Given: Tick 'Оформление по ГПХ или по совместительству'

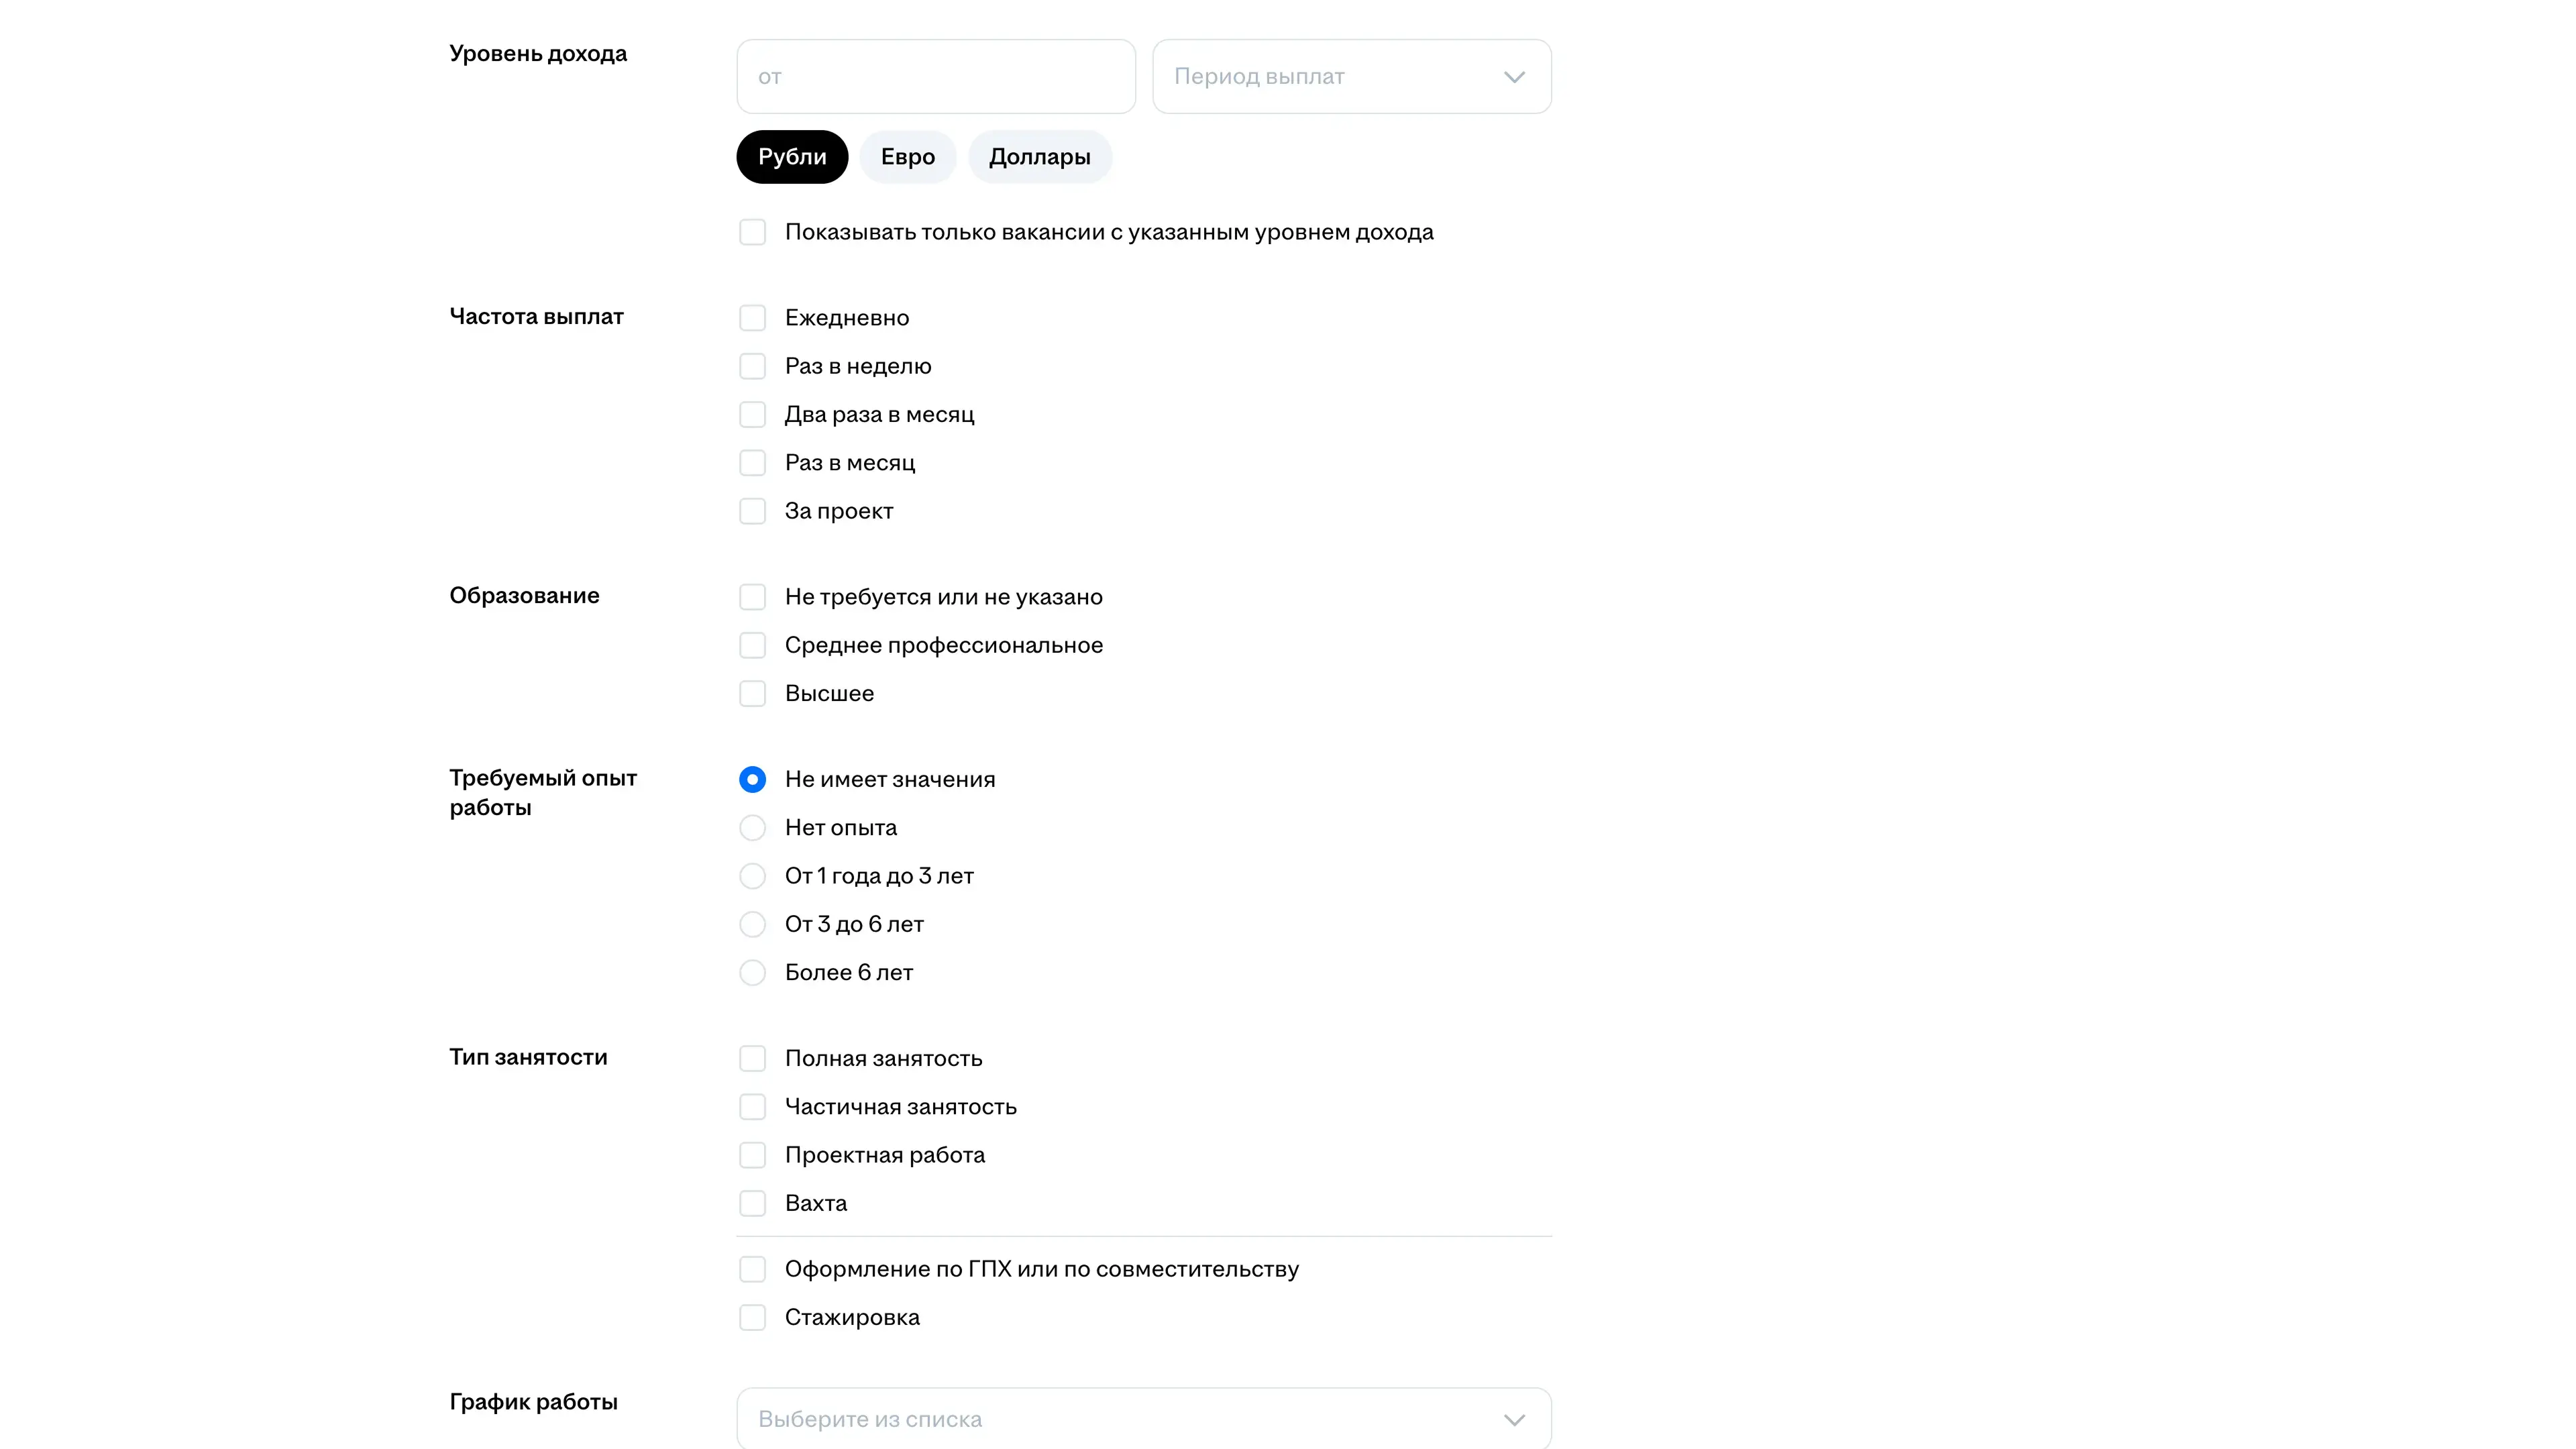Looking at the screenshot, I should click(752, 1269).
